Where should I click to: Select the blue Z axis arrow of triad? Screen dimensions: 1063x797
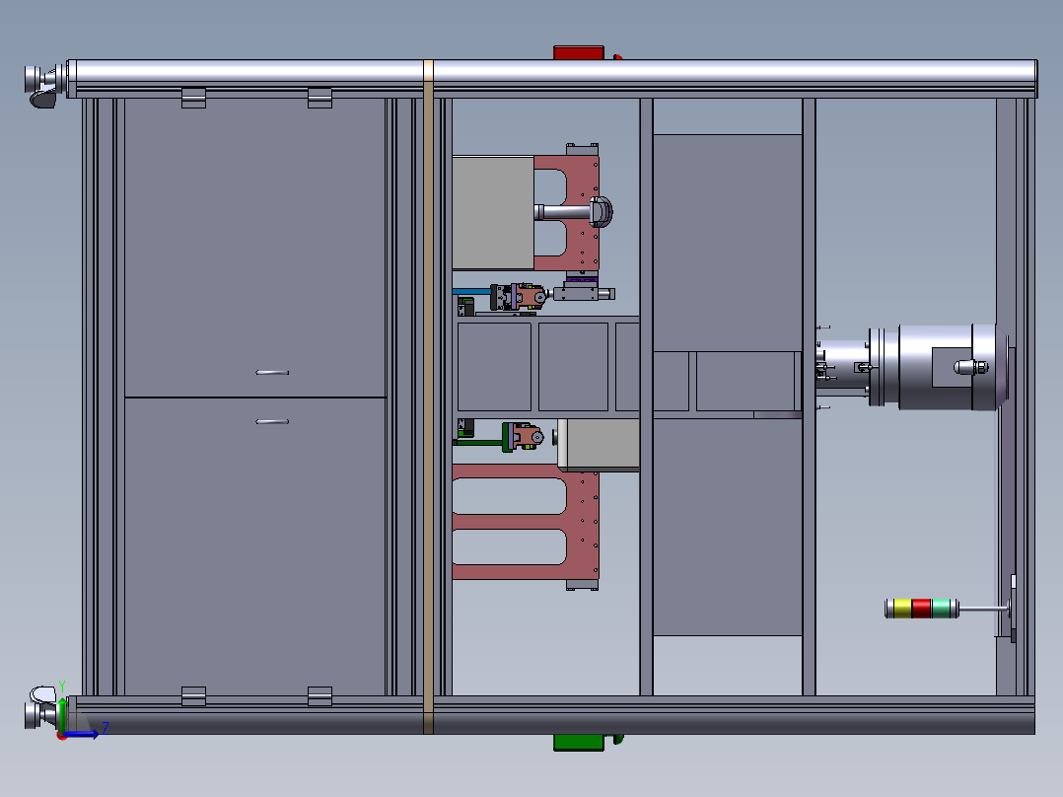(x=81, y=734)
